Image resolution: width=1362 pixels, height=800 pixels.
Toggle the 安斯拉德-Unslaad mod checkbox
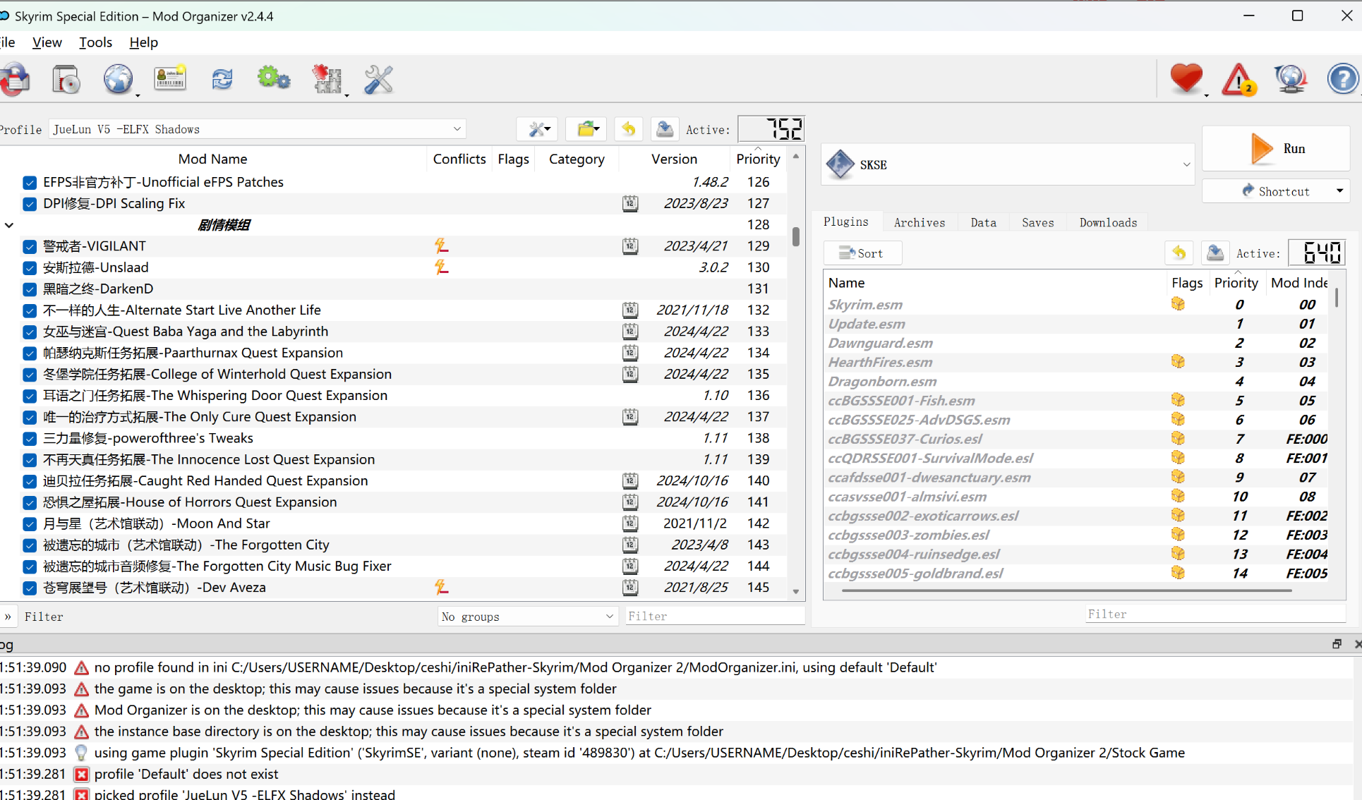[30, 268]
